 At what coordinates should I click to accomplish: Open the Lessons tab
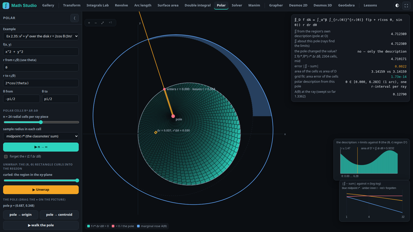(x=370, y=5)
